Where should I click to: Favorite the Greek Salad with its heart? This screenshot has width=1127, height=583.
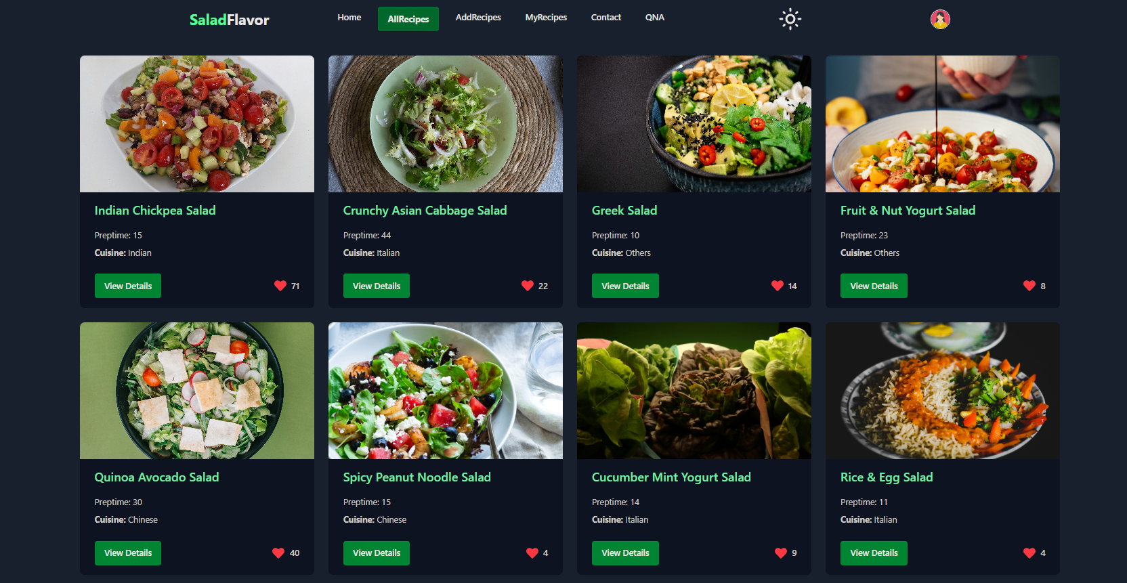click(778, 286)
